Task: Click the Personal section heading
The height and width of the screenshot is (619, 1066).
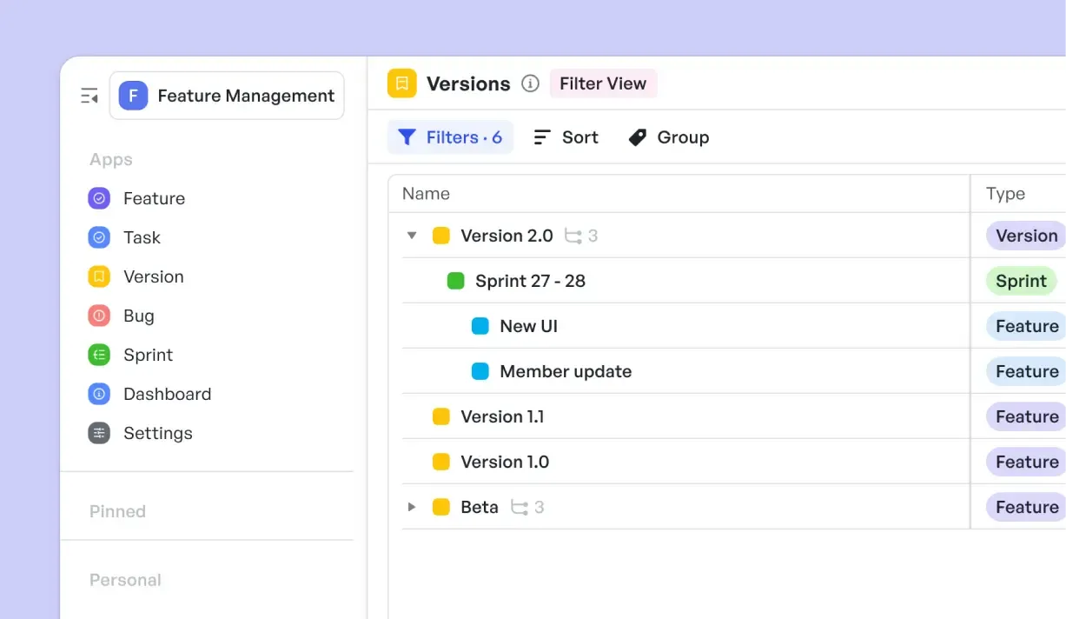Action: pyautogui.click(x=125, y=580)
